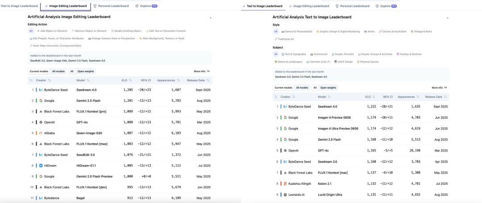Click the More info arrow in Image Editing panel
This screenshot has width=482, height=203.
coord(208,71)
